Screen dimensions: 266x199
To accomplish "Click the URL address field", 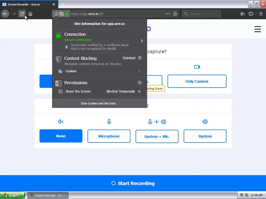I will click(x=117, y=14).
